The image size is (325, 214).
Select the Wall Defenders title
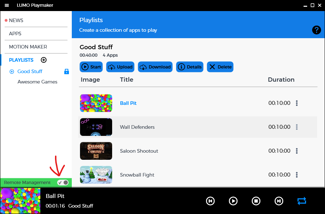[137, 127]
